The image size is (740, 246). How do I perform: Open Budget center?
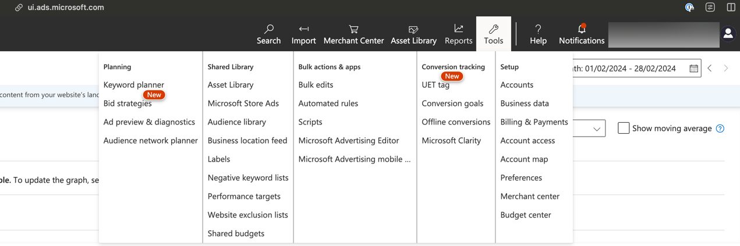[526, 215]
